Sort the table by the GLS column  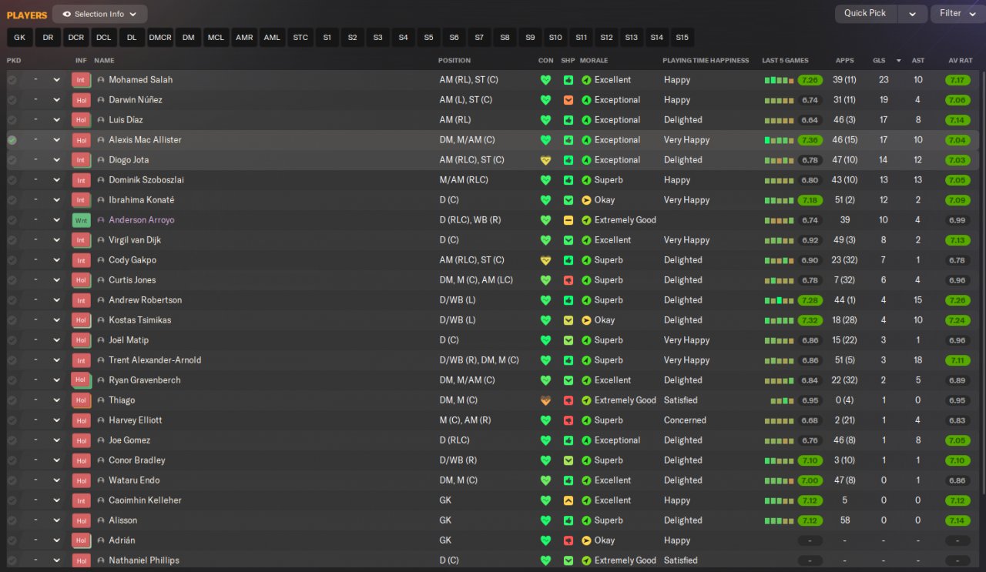click(879, 60)
